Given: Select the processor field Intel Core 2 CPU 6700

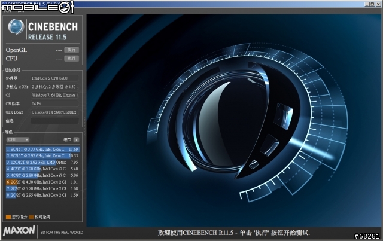Looking at the screenshot, I should pos(54,78).
